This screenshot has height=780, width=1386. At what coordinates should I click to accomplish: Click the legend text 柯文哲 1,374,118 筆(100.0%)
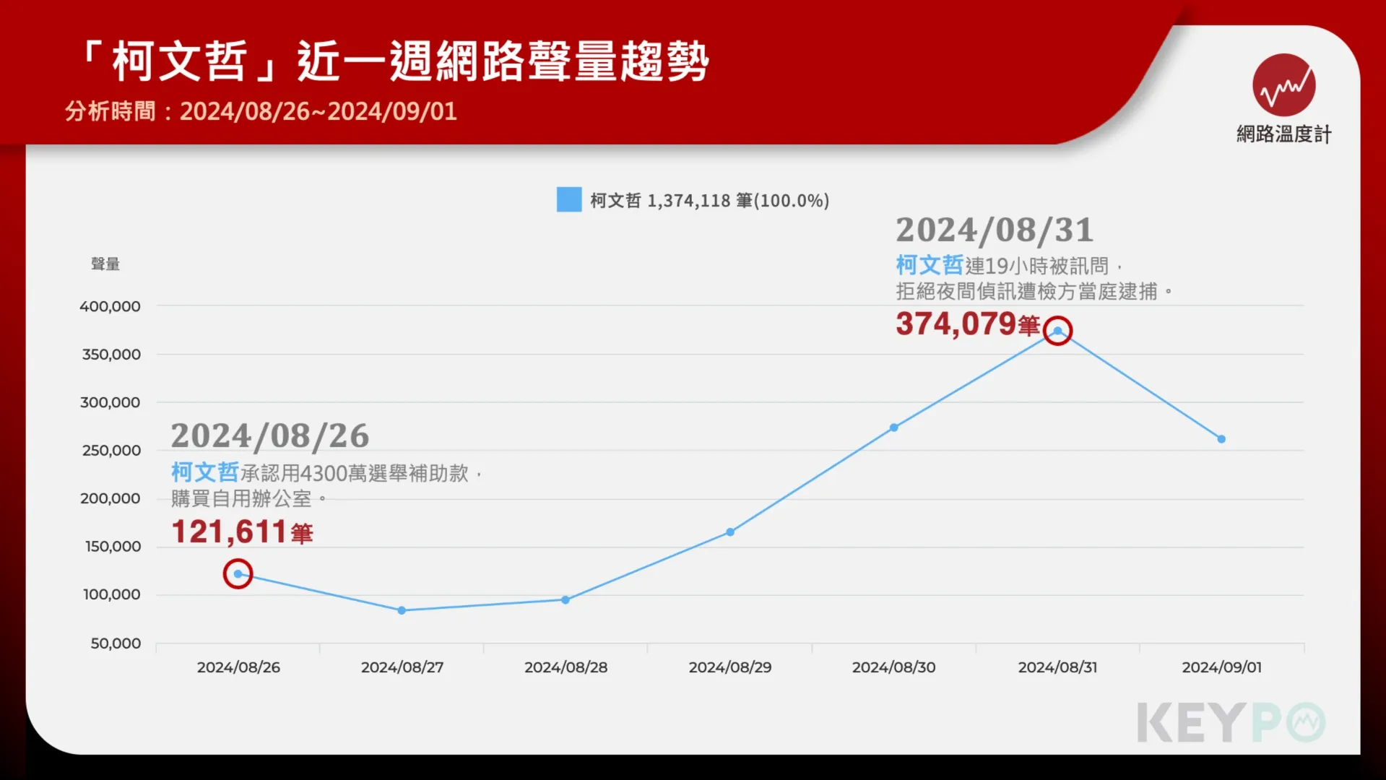click(x=709, y=200)
